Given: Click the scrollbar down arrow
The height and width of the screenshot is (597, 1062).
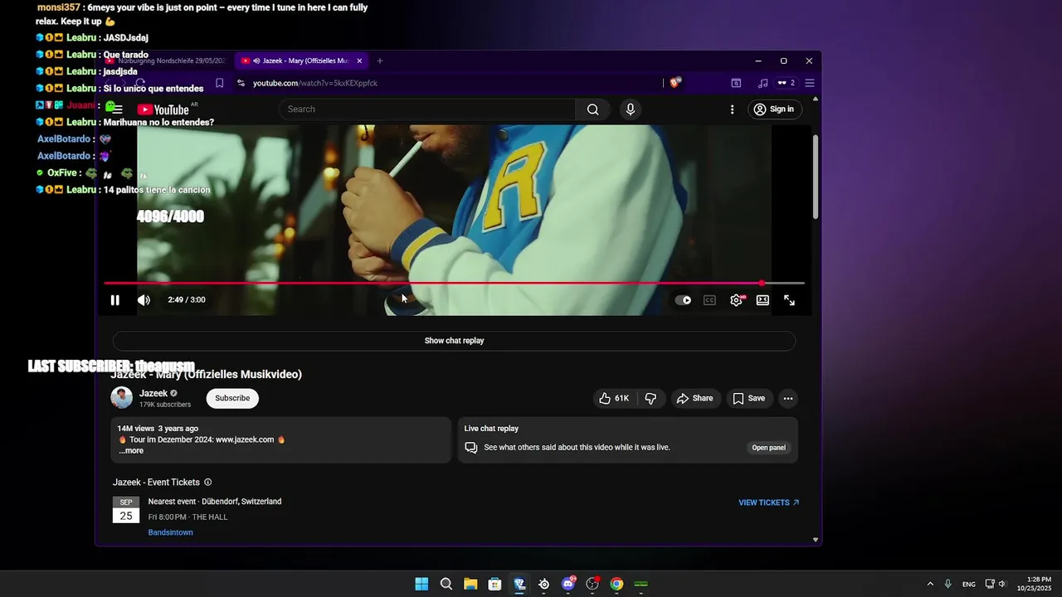Looking at the screenshot, I should pyautogui.click(x=816, y=540).
